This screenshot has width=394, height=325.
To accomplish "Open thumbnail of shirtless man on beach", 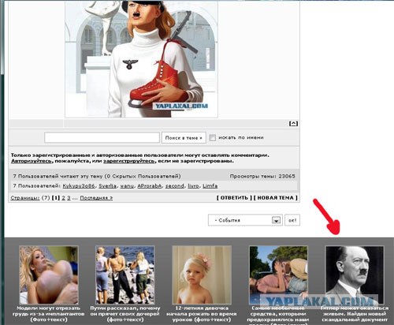I will [x=125, y=275].
